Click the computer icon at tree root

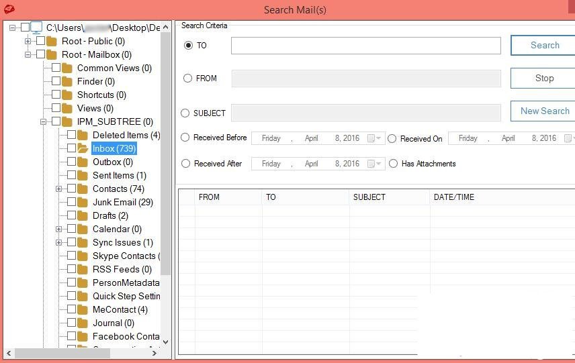click(x=36, y=28)
